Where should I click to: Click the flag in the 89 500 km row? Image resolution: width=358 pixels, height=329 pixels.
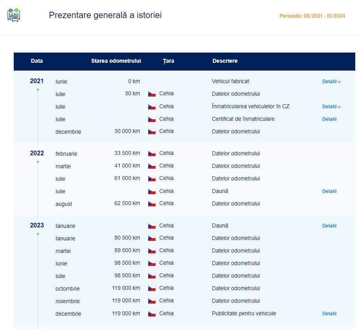tap(152, 251)
